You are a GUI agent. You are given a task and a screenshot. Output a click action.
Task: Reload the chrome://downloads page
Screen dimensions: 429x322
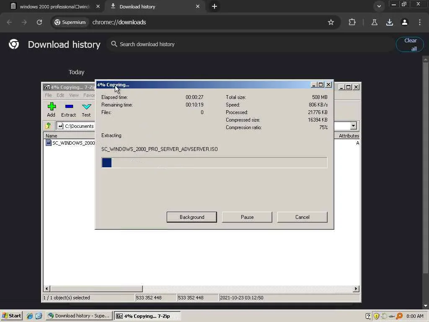[x=39, y=22]
